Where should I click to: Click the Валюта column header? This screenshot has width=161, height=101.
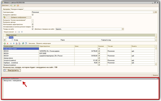pyautogui.click(x=143, y=46)
